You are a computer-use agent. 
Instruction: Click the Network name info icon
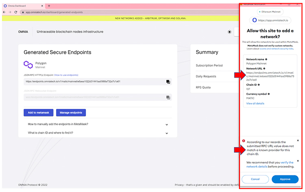266,59
